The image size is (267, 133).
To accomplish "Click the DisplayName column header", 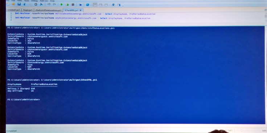I will coord(14,84).
